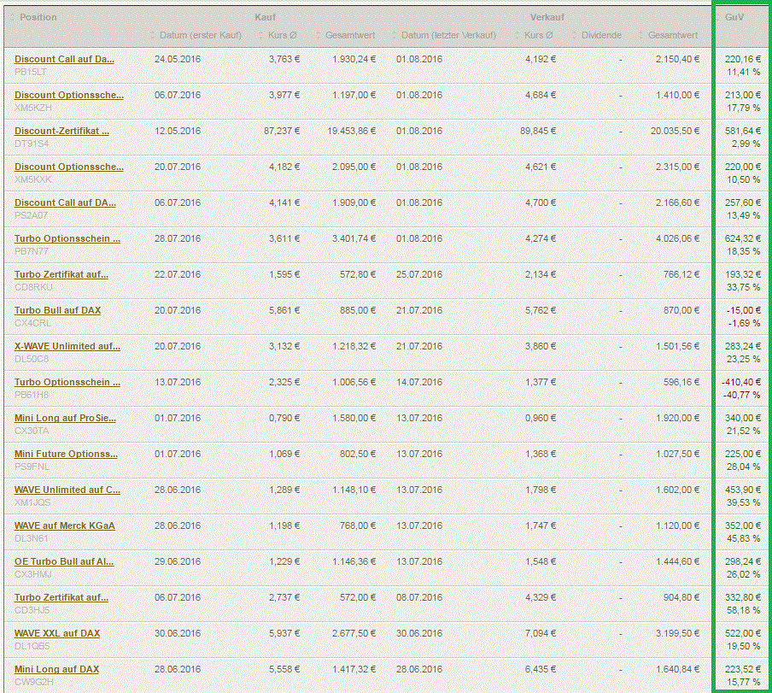Open Turbo Zertifikat auf... above CD8RKU

[61, 275]
